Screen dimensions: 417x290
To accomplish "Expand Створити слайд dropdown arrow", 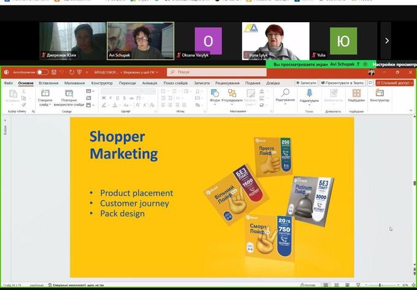I will click(50, 104).
